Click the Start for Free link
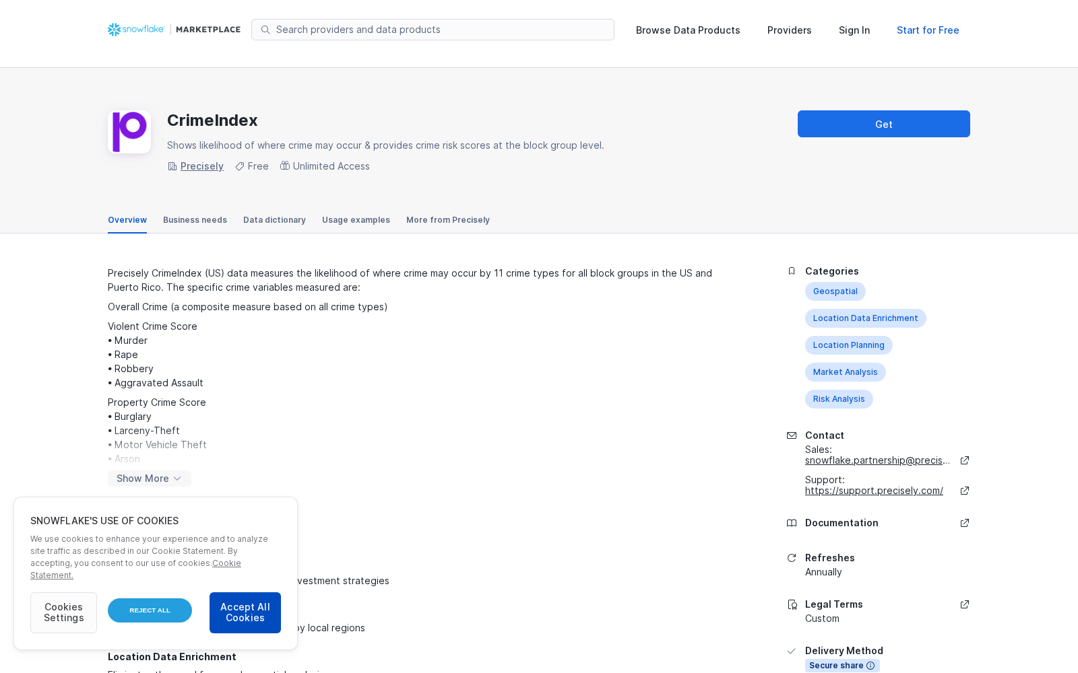This screenshot has height=673, width=1078. [x=928, y=30]
